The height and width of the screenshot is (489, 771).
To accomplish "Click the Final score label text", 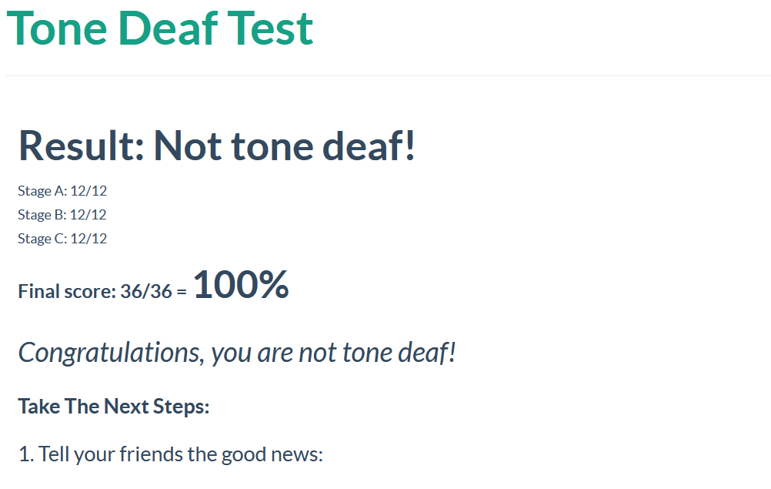I will coord(67,291).
